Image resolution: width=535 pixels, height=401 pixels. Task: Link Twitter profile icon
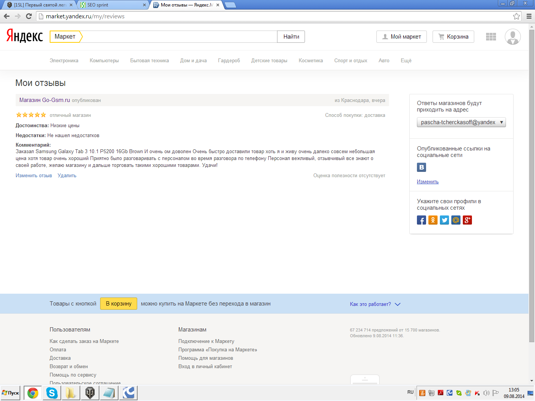(x=444, y=220)
